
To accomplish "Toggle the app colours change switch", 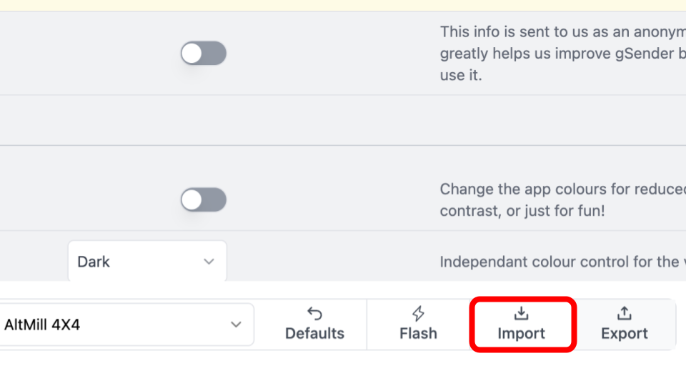I will 204,200.
